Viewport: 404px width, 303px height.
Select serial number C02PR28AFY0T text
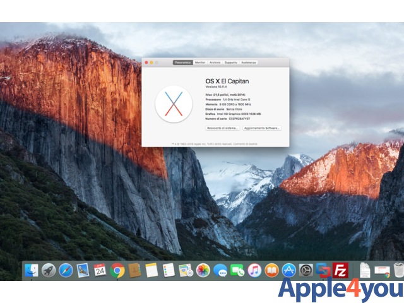[239, 119]
